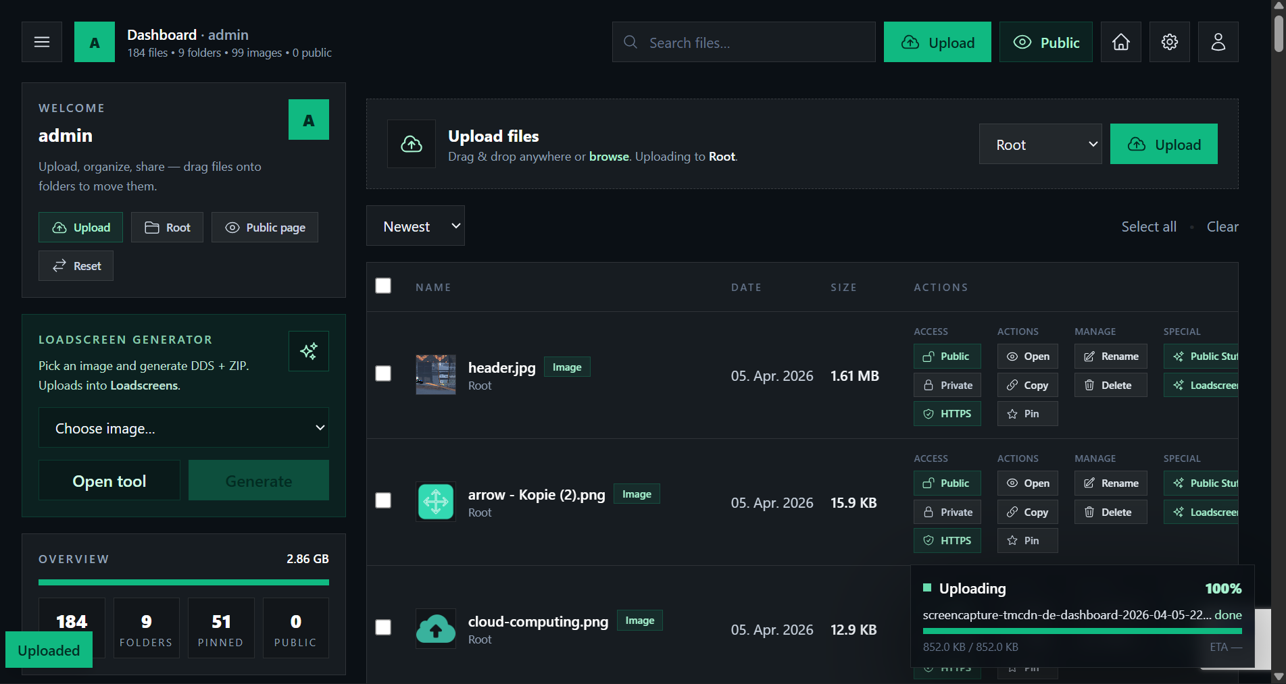
Task: Click the browse link
Action: pyautogui.click(x=608, y=157)
